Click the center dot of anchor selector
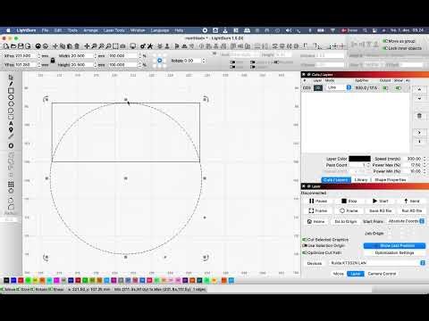Screen dimensions: 429x321 (x=160, y=61)
